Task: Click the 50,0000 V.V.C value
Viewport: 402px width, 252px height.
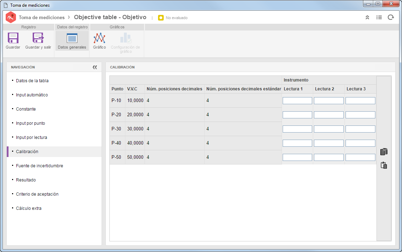Action: 135,157
